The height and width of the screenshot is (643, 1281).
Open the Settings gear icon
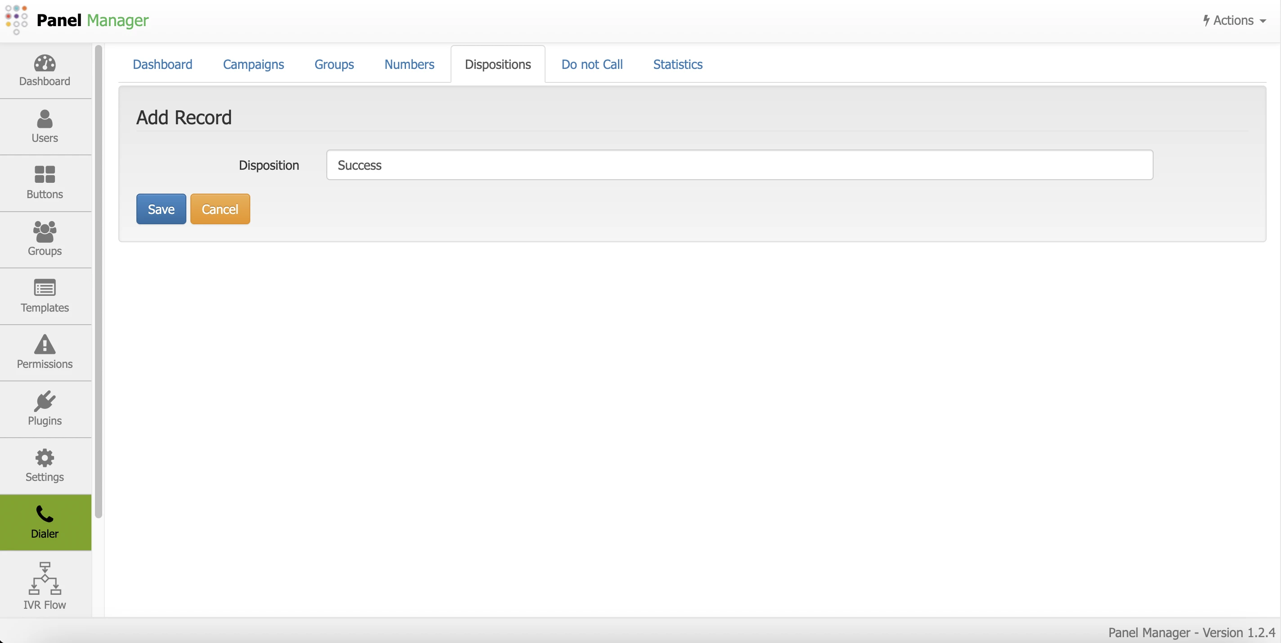tap(45, 457)
